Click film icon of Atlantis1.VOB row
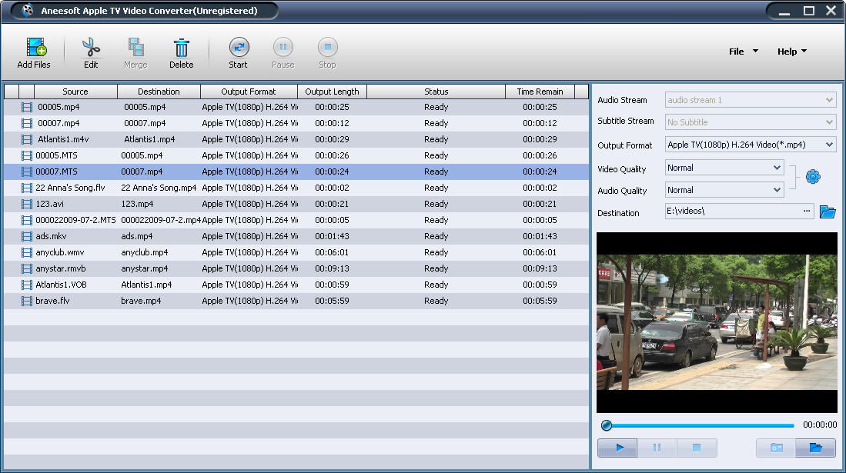The image size is (846, 473). tap(26, 285)
